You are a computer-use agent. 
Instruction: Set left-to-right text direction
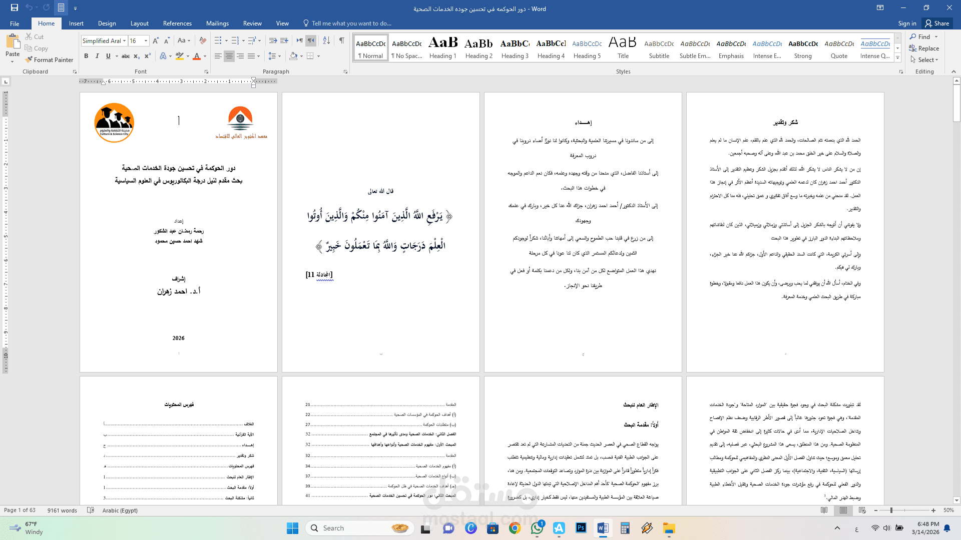point(299,40)
